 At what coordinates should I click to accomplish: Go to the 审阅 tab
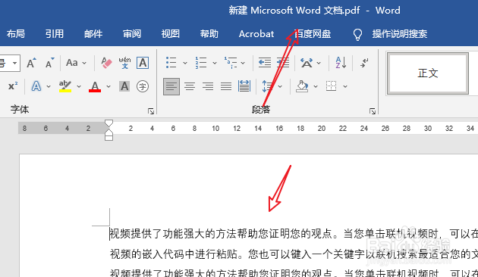pyautogui.click(x=132, y=34)
